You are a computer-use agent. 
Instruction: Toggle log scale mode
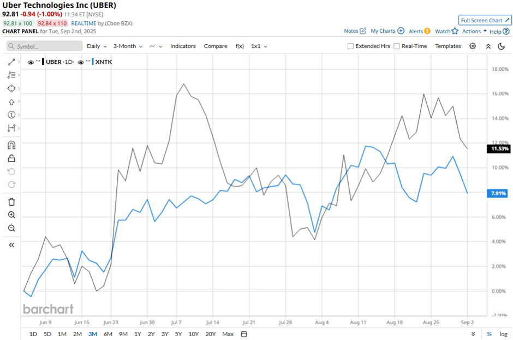[503, 334]
